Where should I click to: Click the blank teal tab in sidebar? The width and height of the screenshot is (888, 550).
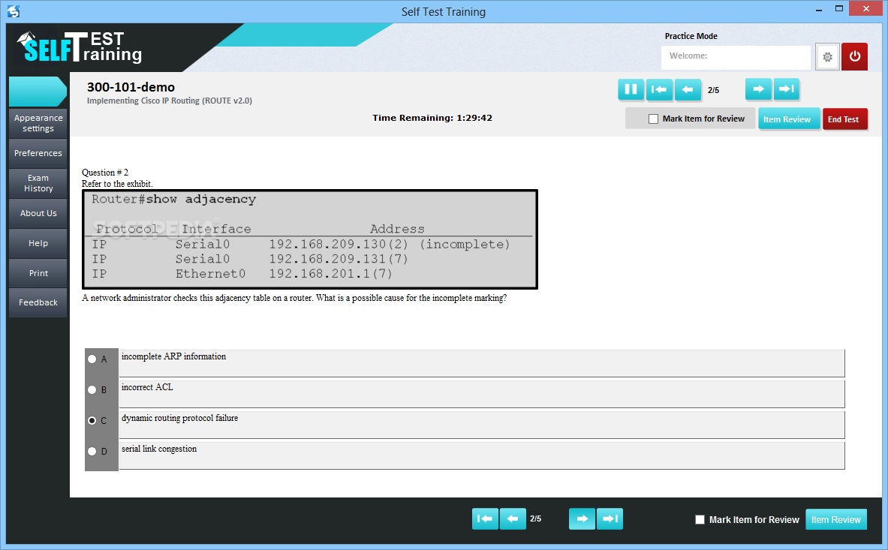[38, 92]
